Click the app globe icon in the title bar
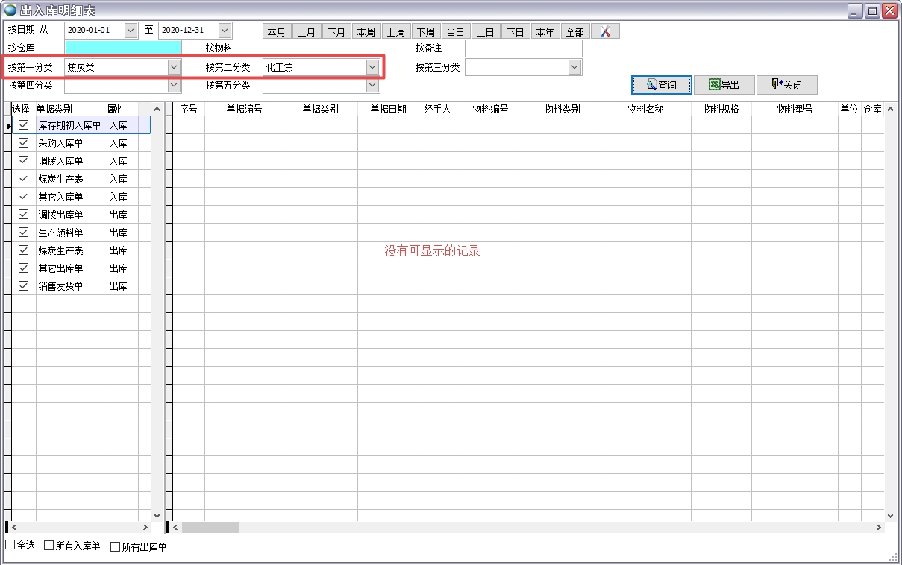Viewport: 902px width, 565px height. [x=10, y=10]
